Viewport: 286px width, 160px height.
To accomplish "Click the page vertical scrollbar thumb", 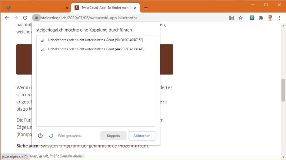I will click(x=283, y=90).
